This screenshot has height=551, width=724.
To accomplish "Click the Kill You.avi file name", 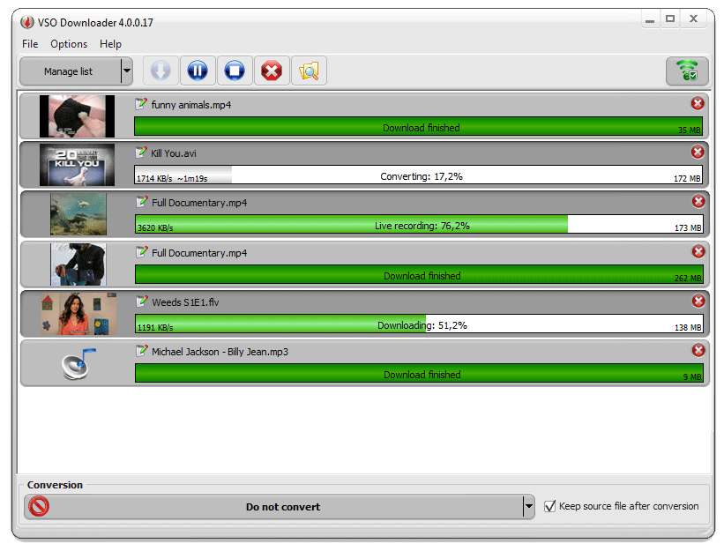I will click(174, 153).
